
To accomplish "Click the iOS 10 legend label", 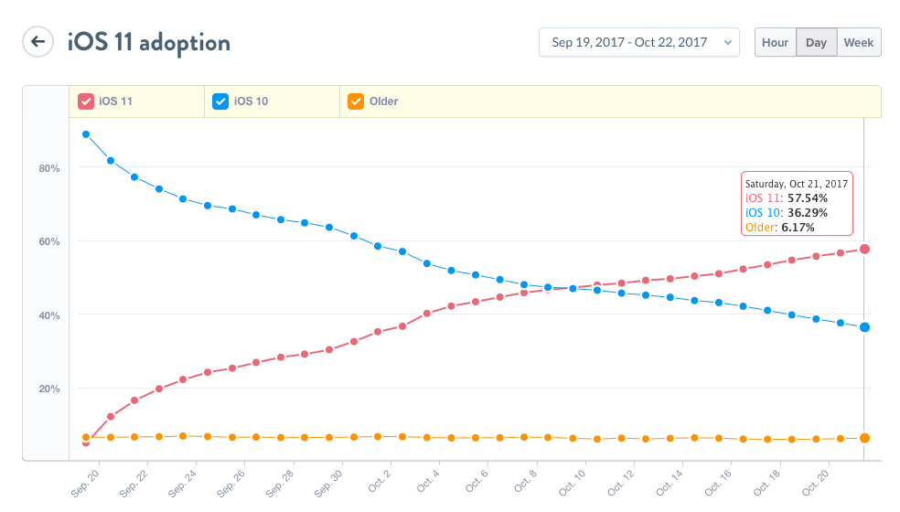I will [x=251, y=101].
